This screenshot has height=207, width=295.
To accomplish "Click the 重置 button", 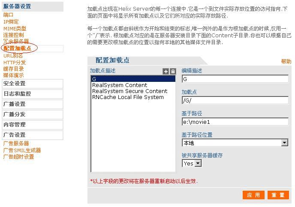I will pos(278,195).
